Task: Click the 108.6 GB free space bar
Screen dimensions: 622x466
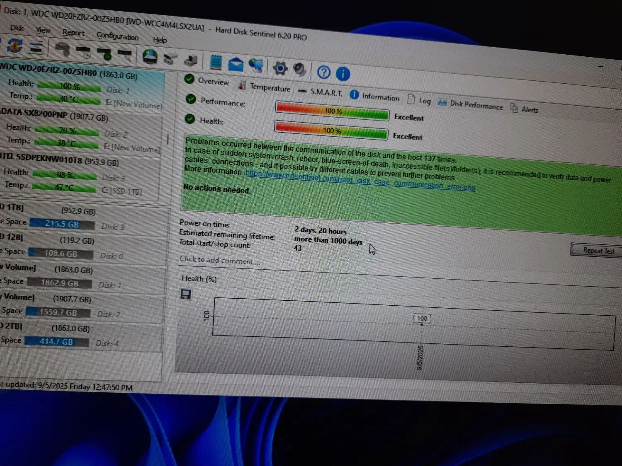Action: 61,254
